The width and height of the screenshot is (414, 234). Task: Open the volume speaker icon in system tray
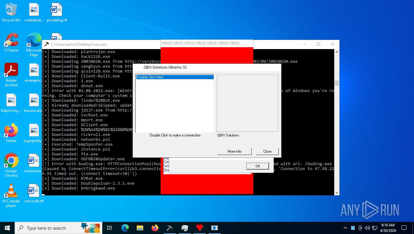pos(367,228)
